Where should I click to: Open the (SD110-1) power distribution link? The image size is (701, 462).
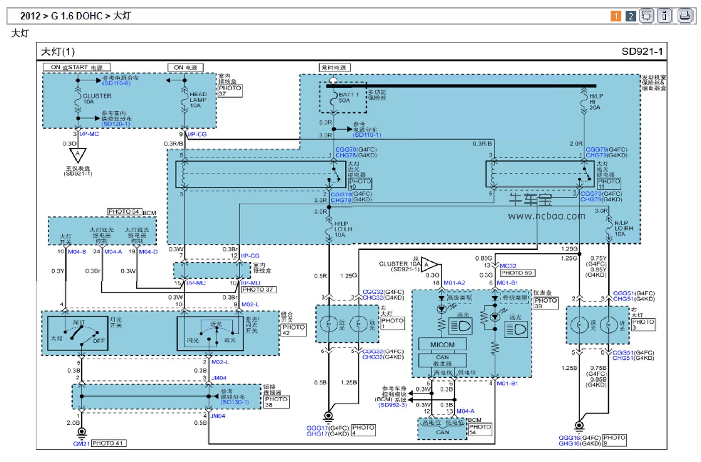[x=367, y=135]
